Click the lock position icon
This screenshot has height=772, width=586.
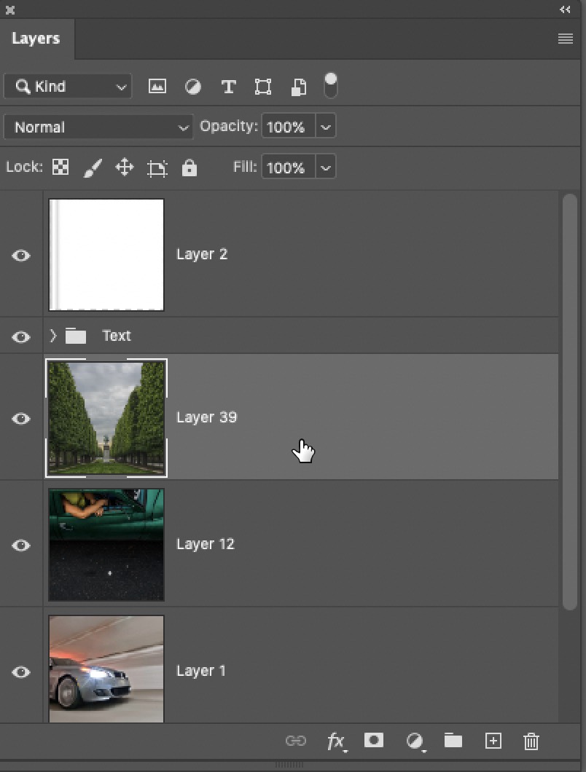click(124, 167)
